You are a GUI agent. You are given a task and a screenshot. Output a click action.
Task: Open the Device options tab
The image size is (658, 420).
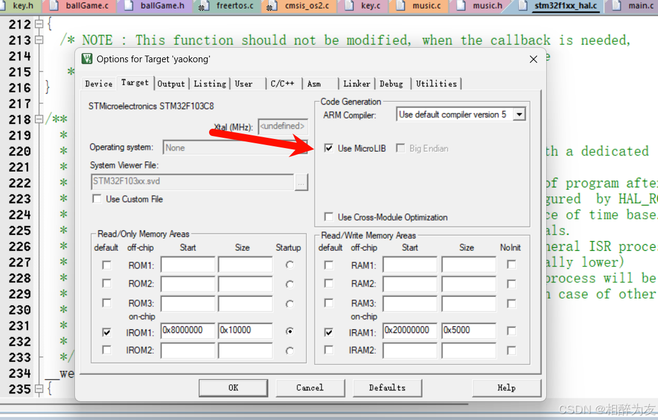(x=98, y=83)
